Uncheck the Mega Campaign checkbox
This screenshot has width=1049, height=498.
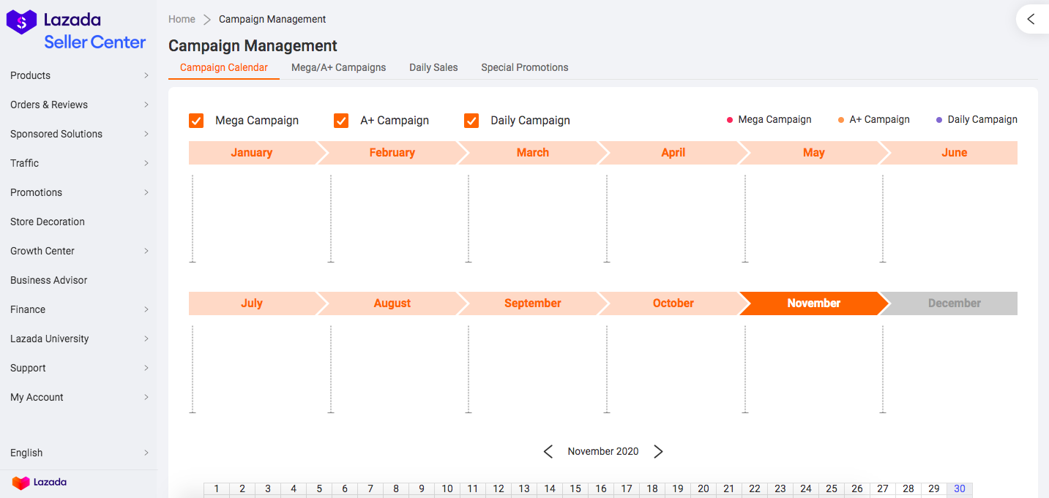(196, 121)
